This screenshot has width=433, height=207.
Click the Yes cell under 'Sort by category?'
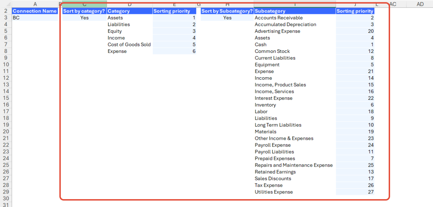click(84, 18)
